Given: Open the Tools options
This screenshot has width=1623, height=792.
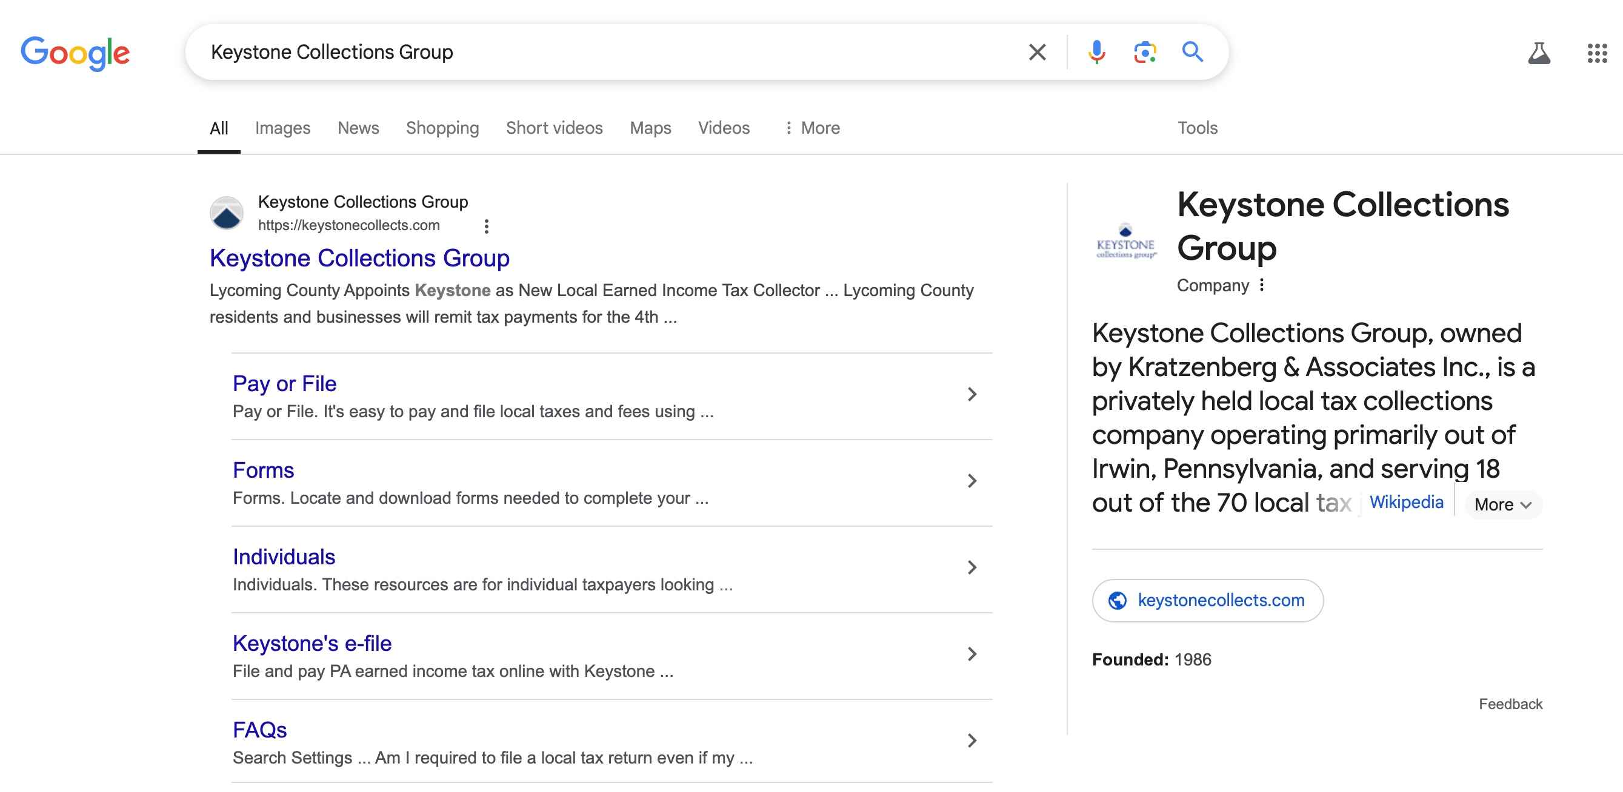Looking at the screenshot, I should tap(1197, 128).
